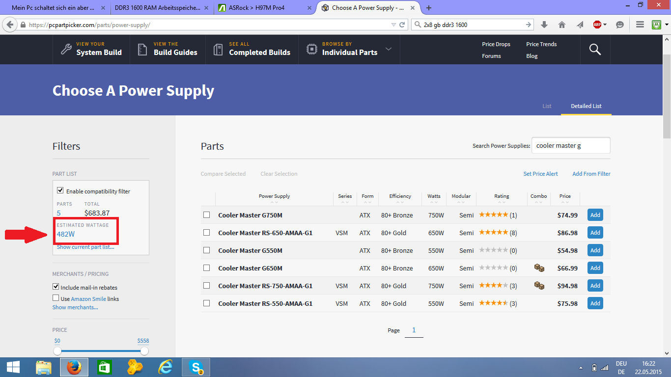
Task: Sort by Rating column
Action: [x=502, y=196]
